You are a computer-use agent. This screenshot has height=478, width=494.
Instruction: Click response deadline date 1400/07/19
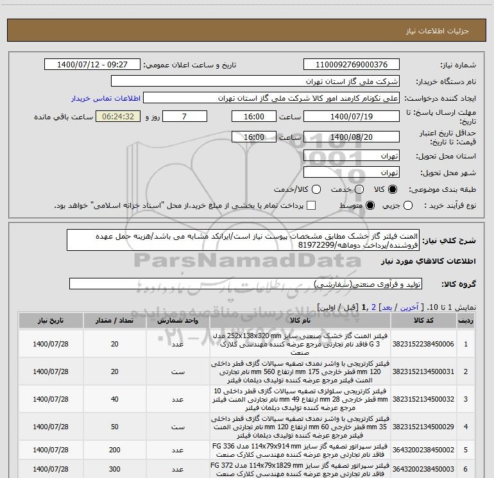pos(352,116)
